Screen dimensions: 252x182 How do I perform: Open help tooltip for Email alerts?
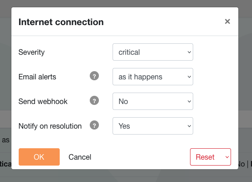point(94,76)
